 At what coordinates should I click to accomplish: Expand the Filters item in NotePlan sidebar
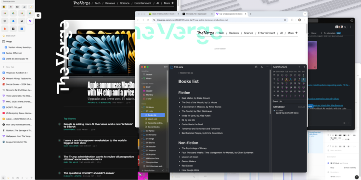142,79
